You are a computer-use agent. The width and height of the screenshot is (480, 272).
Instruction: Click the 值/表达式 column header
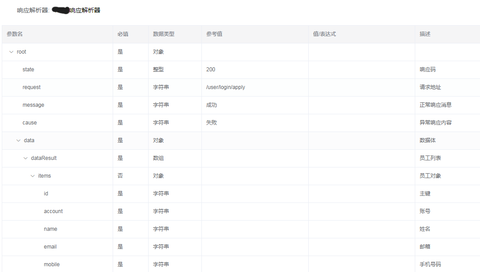point(324,34)
